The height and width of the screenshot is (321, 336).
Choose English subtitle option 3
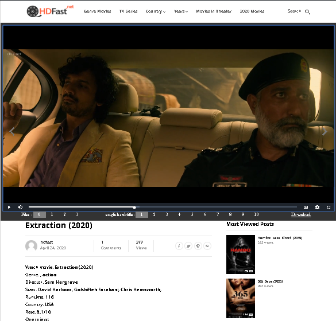click(x=167, y=214)
